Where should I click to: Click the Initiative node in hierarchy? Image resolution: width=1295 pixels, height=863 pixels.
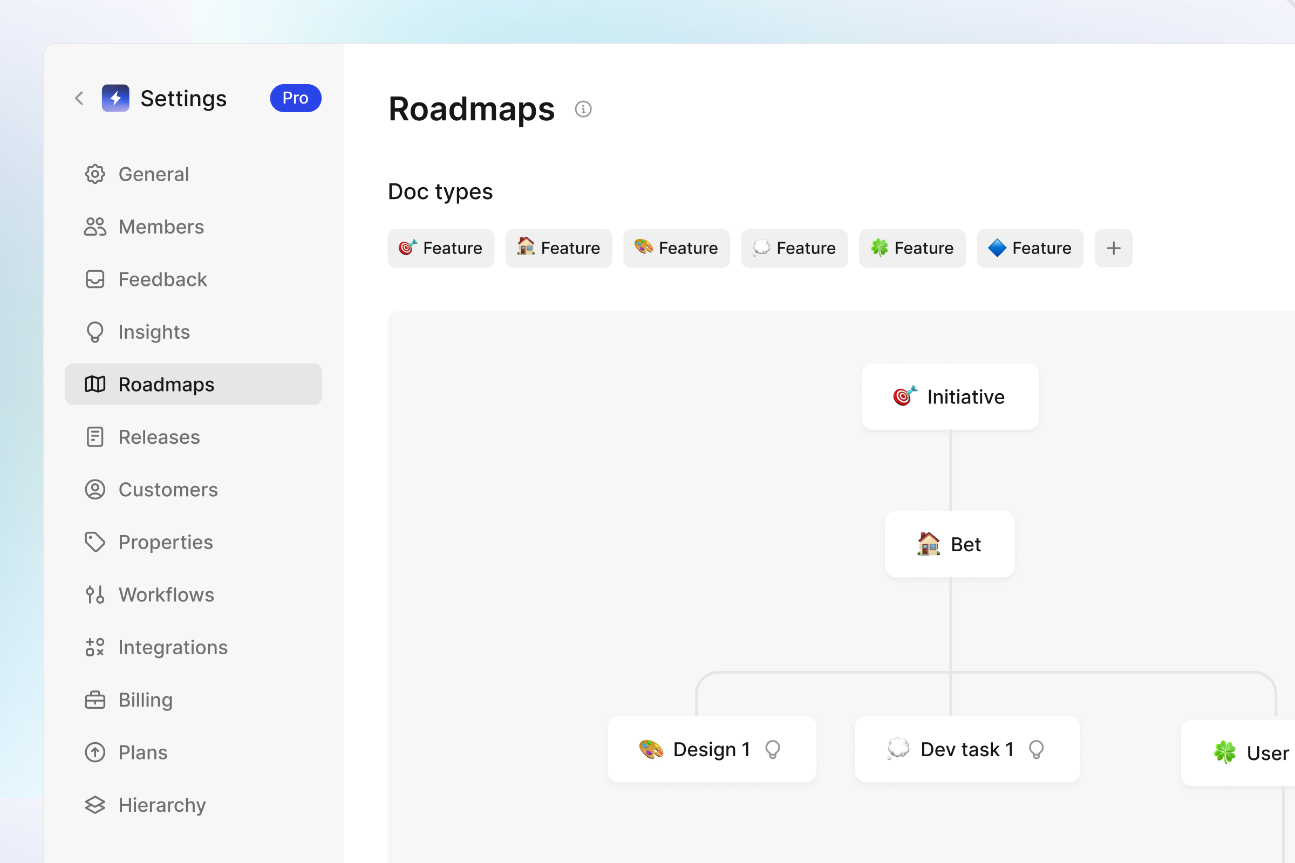click(950, 397)
